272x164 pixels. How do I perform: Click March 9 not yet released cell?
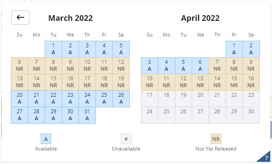pos(70,66)
